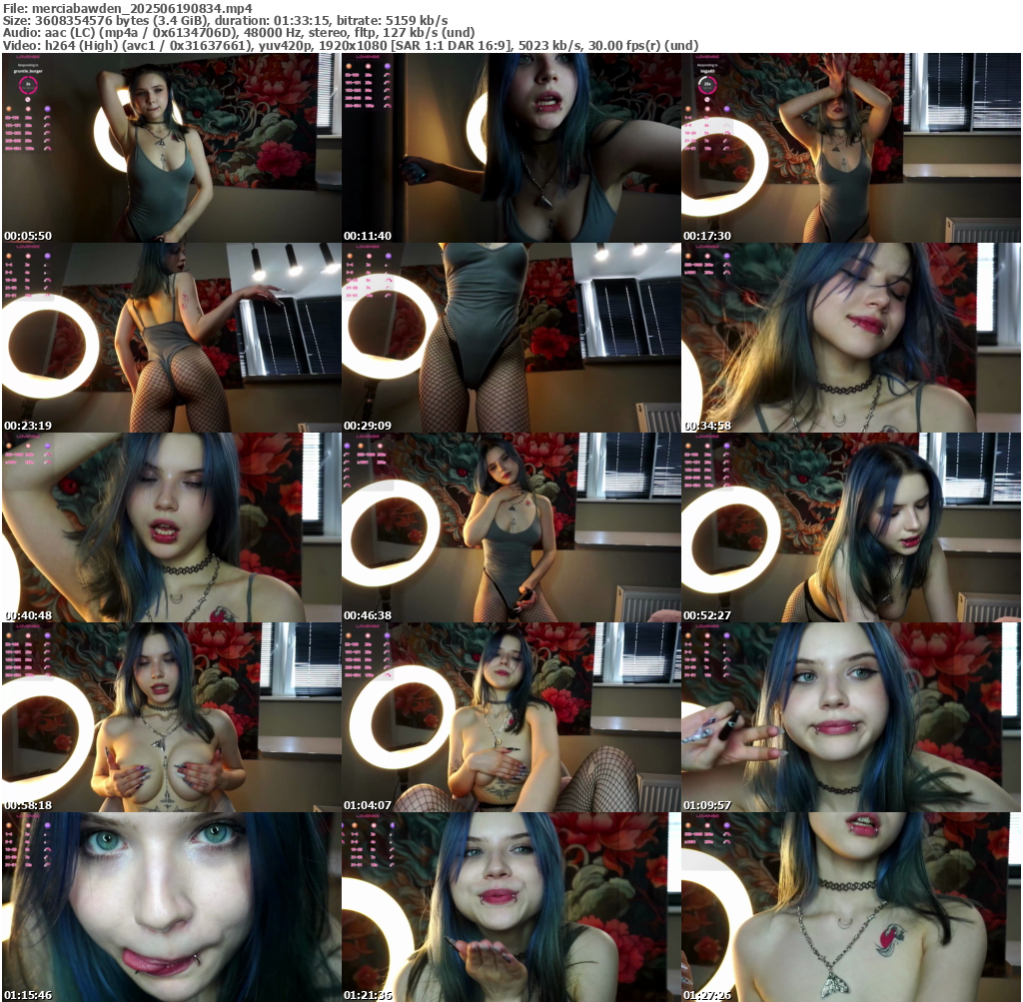The height and width of the screenshot is (1002, 1023).
Task: Select the frame timestamped 00:46:38
Action: coord(511,526)
